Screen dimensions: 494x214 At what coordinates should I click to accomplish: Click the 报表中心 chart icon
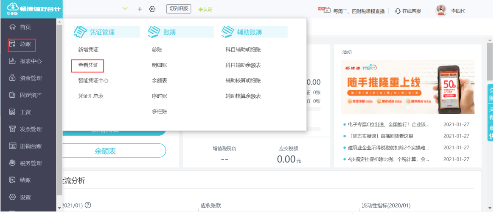13,61
